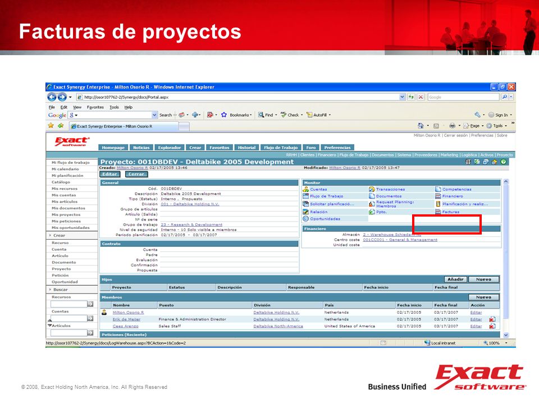Stop loading with the red X icon

coord(421,97)
